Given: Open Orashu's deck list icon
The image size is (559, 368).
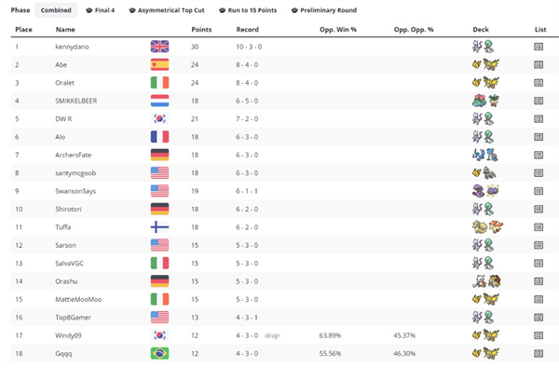Looking at the screenshot, I should [x=539, y=281].
